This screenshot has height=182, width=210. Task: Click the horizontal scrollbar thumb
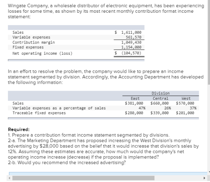pyautogui.click(x=83, y=178)
